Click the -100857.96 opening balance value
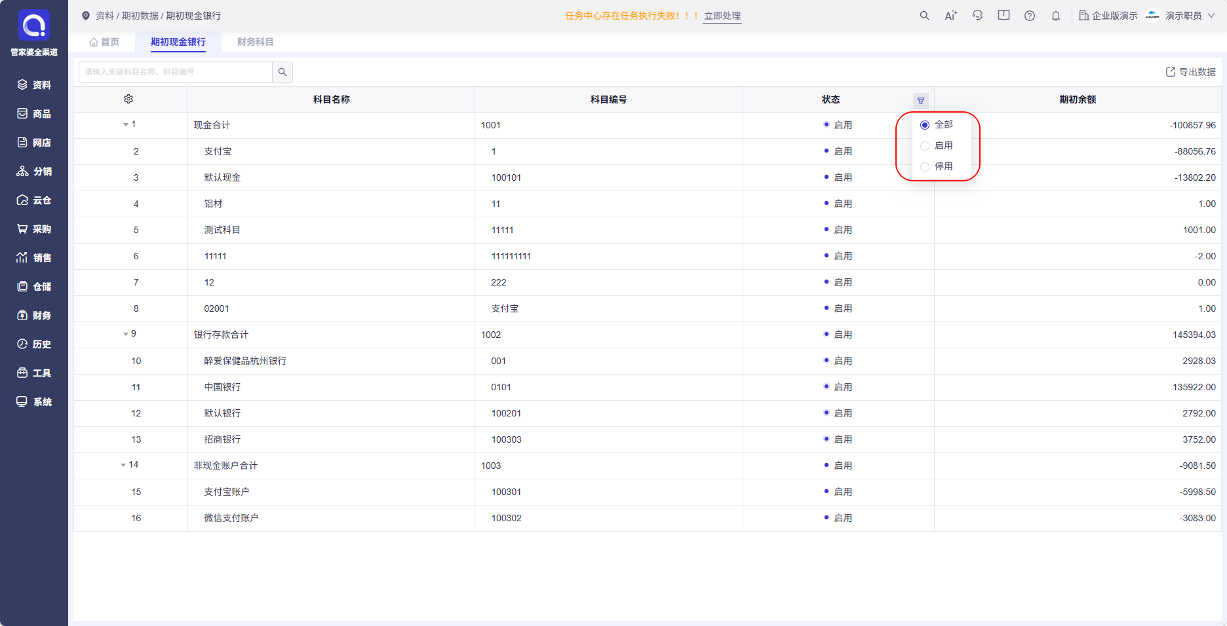 click(1192, 125)
